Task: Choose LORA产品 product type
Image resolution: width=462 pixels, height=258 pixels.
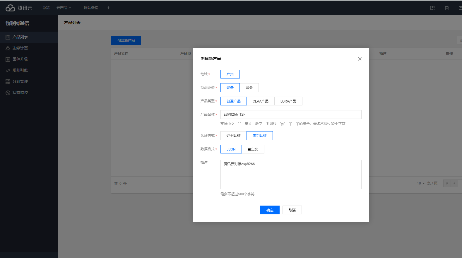Action: tap(288, 101)
